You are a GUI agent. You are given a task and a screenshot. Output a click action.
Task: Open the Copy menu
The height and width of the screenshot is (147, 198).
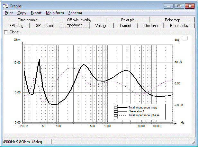pyautogui.click(x=22, y=13)
